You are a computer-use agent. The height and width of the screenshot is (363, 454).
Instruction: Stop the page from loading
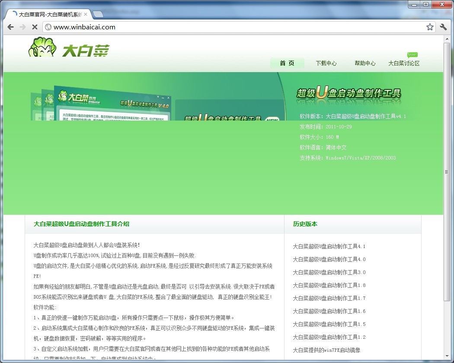click(x=35, y=27)
